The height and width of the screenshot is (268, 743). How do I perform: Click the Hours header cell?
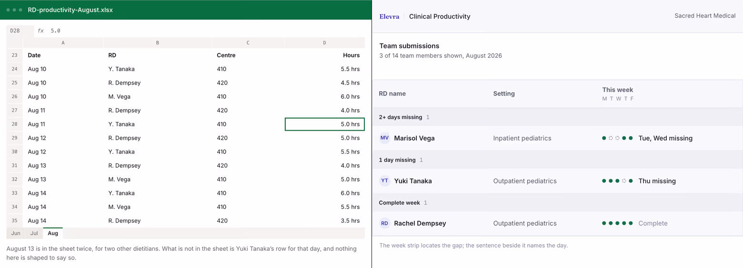pos(325,55)
